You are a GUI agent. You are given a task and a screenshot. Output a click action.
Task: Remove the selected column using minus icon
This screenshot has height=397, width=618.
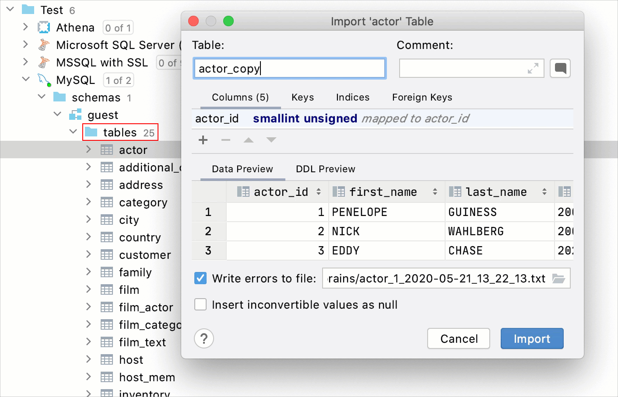226,140
